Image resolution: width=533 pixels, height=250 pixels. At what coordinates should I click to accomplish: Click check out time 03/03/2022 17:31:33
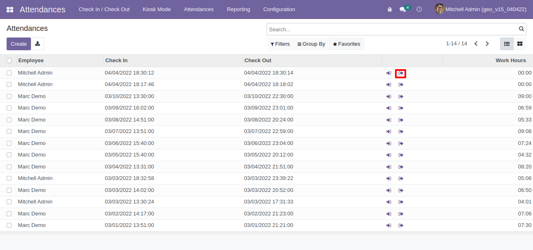pos(269,202)
